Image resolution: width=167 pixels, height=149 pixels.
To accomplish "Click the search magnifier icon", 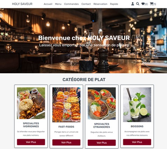I will coord(138,4).
